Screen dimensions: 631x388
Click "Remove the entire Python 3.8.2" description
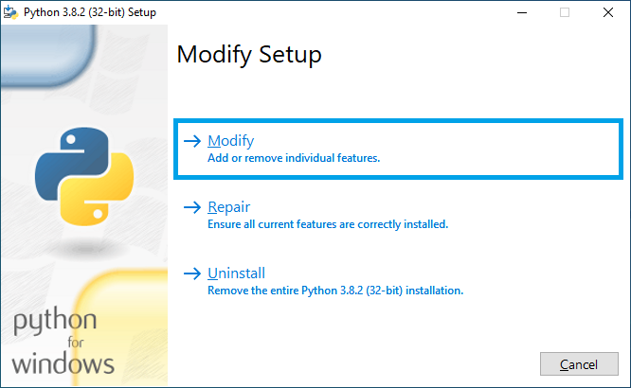334,291
